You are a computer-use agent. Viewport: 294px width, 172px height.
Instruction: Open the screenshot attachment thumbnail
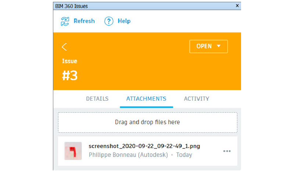coord(73,151)
